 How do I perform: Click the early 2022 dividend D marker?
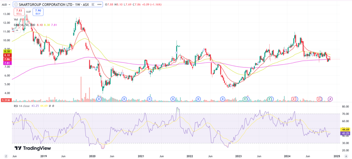coord(198,99)
